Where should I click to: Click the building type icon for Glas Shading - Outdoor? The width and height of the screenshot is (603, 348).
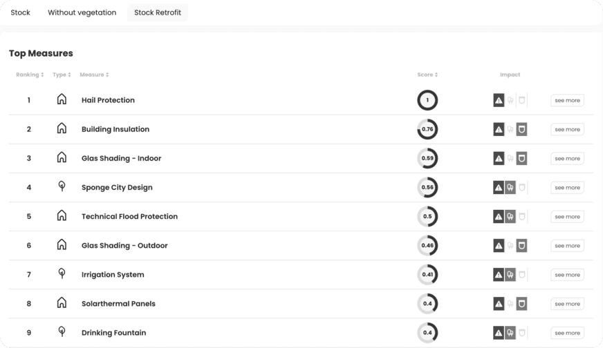(x=62, y=244)
